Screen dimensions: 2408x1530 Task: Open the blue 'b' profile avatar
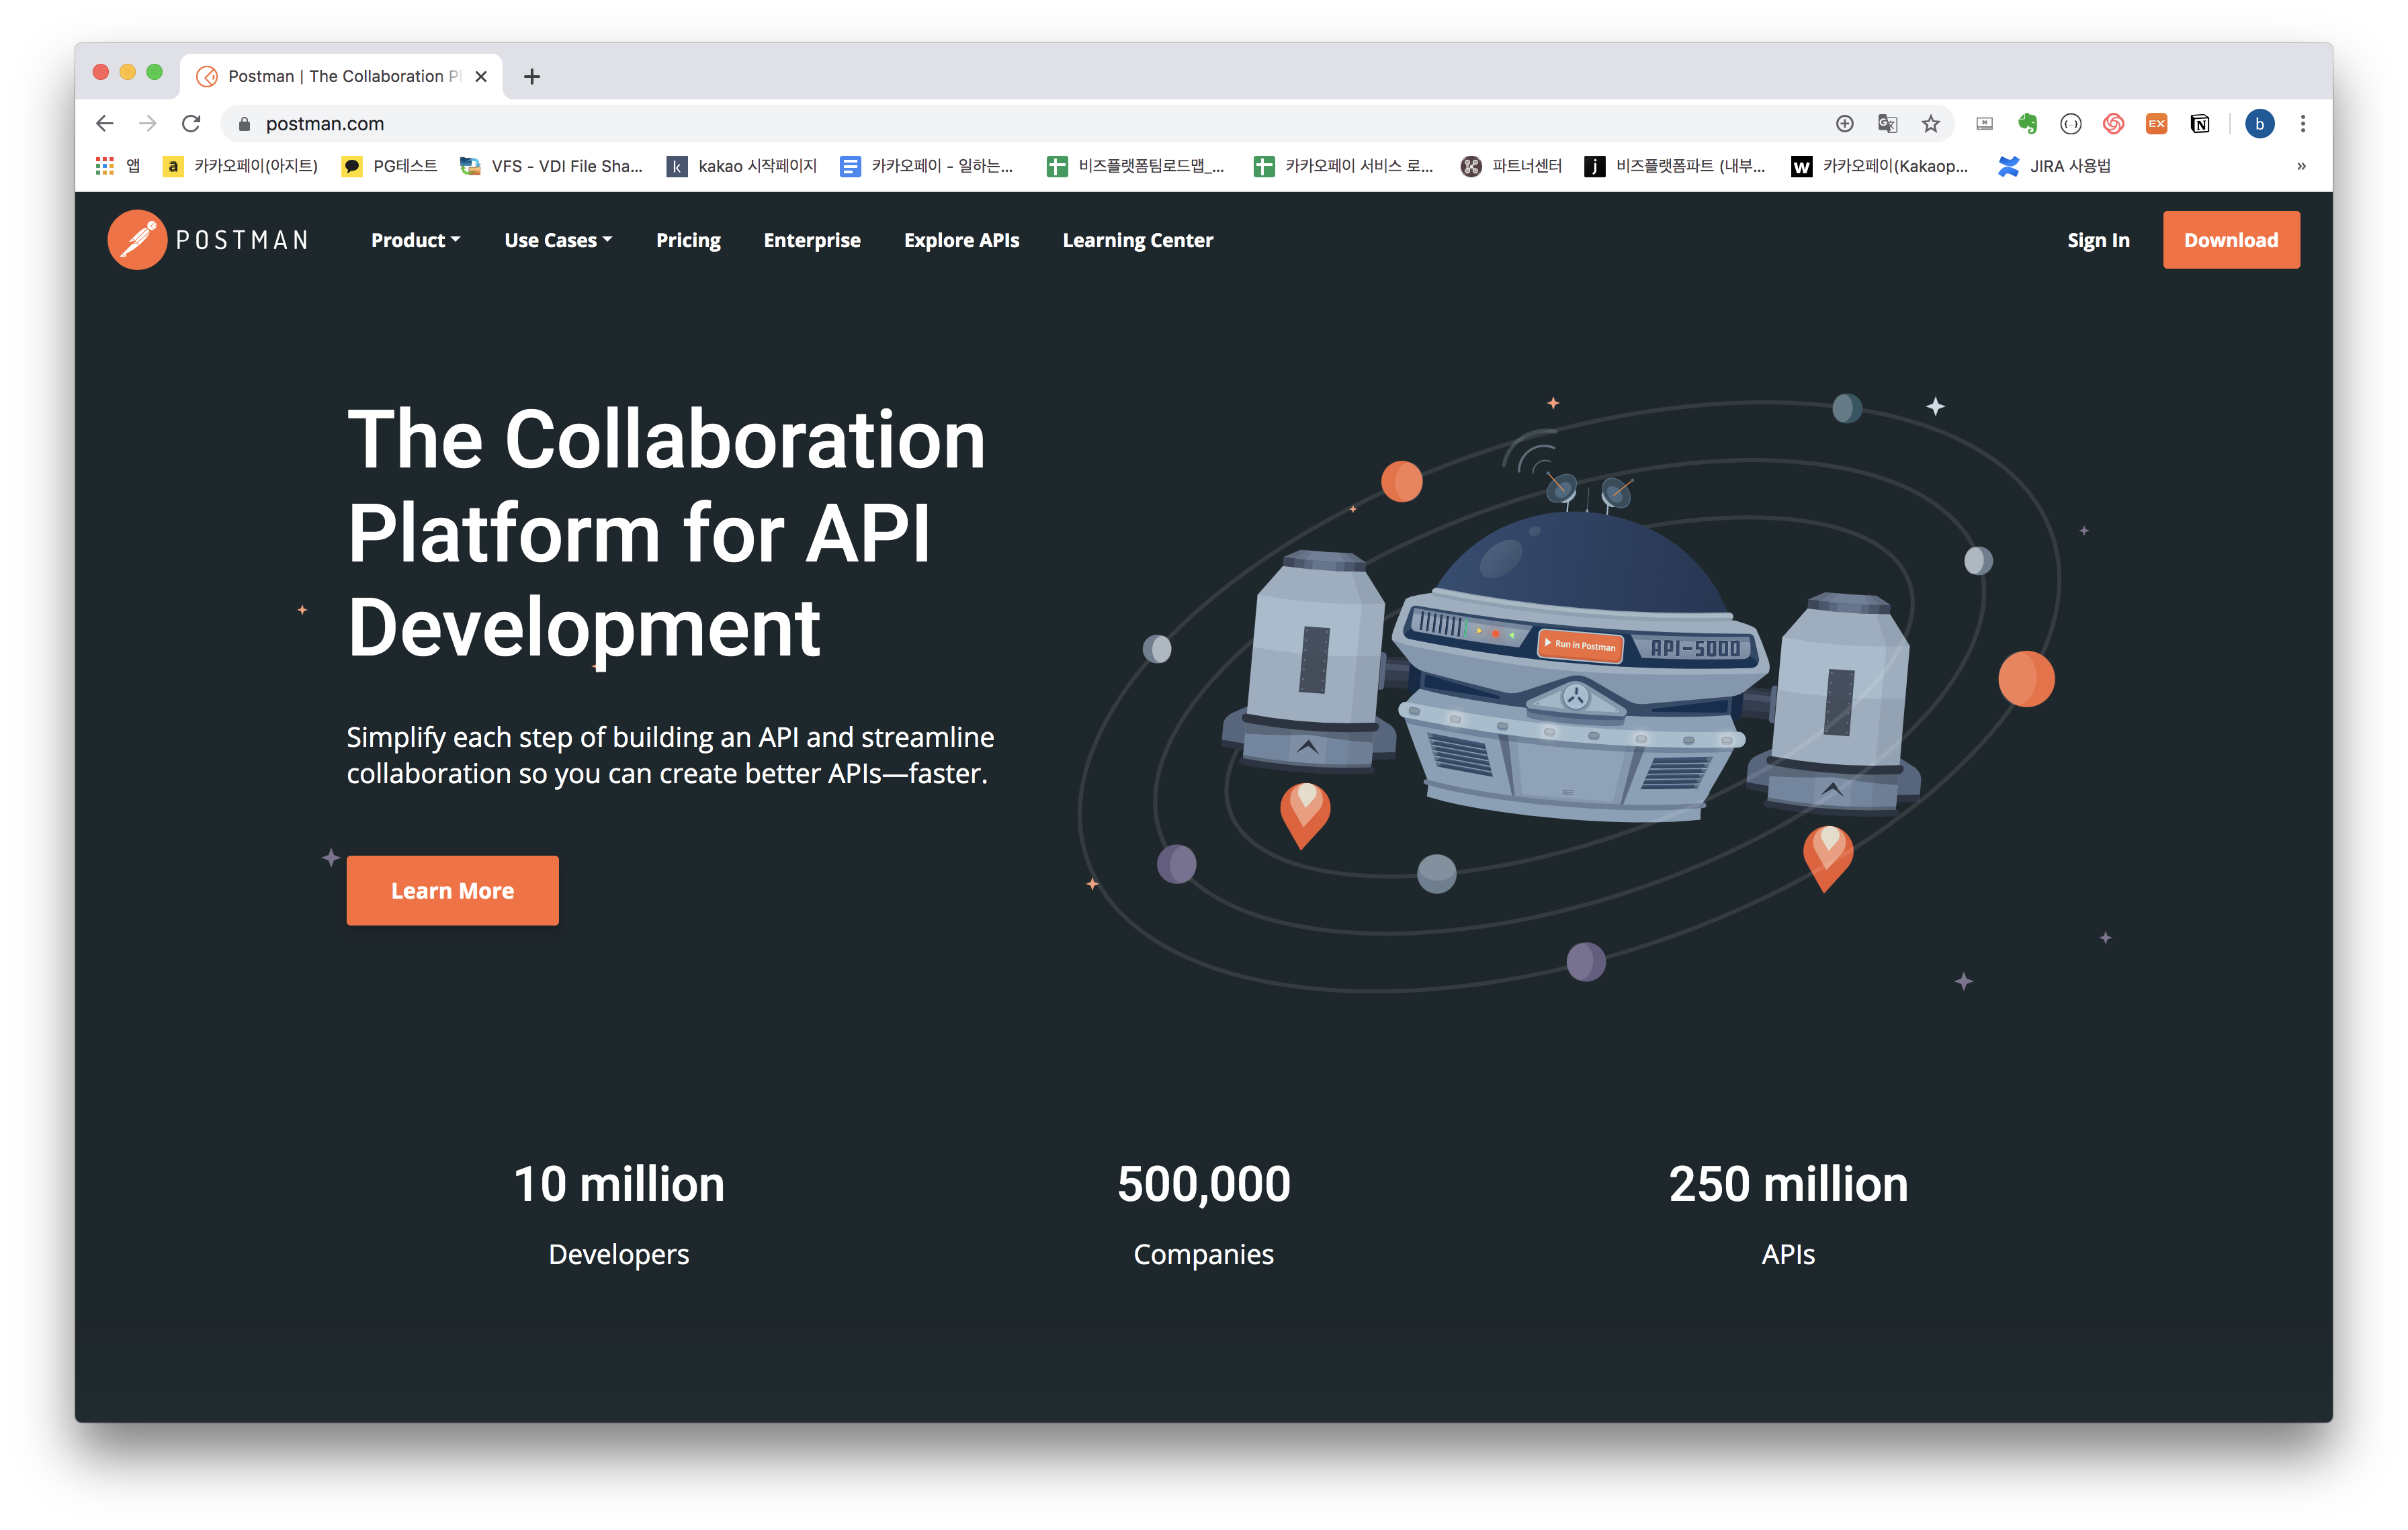[x=2259, y=124]
